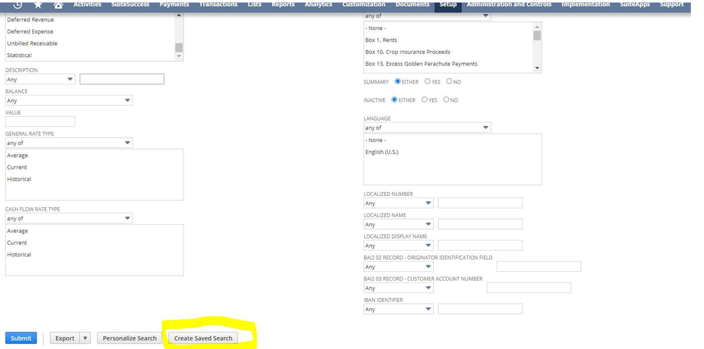704x349 pixels.
Task: Click the IBAN Identifier text field
Action: coord(480,309)
